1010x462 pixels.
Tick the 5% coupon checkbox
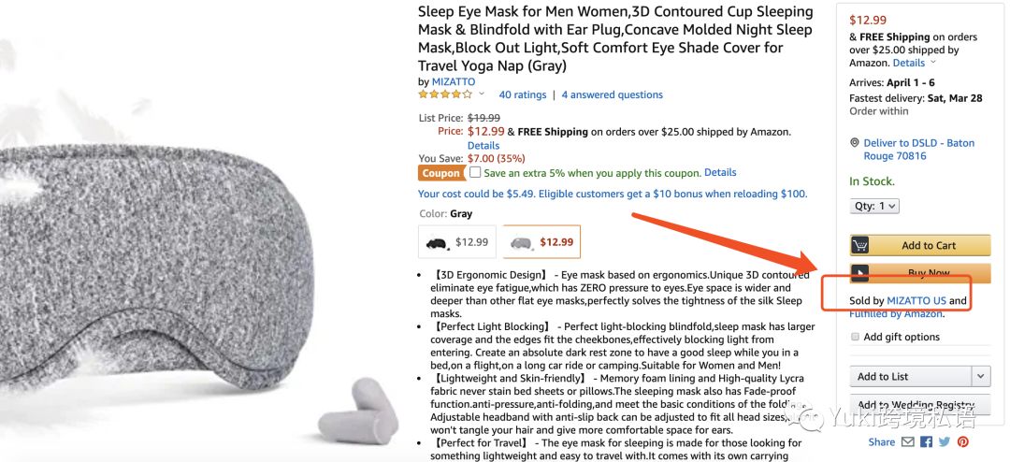coord(475,173)
